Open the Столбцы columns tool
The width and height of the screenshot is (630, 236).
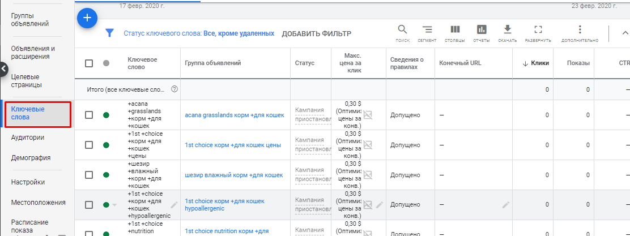(455, 34)
